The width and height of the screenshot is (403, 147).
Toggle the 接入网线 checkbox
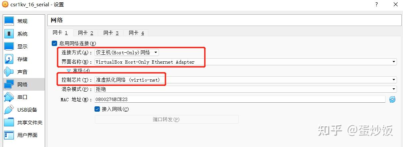(x=97, y=109)
